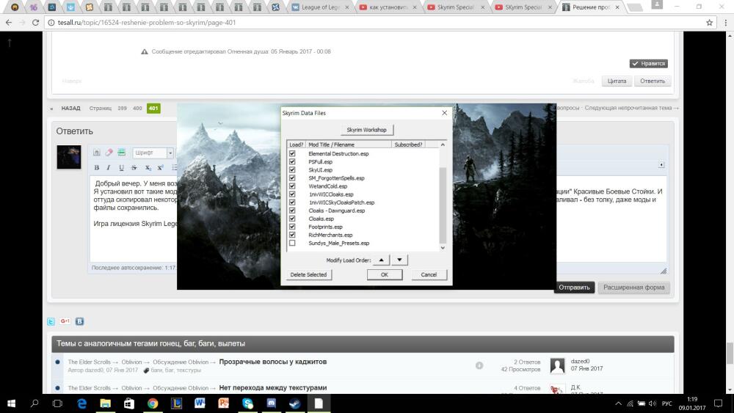Click the НАЗАД previous page link

click(x=70, y=108)
